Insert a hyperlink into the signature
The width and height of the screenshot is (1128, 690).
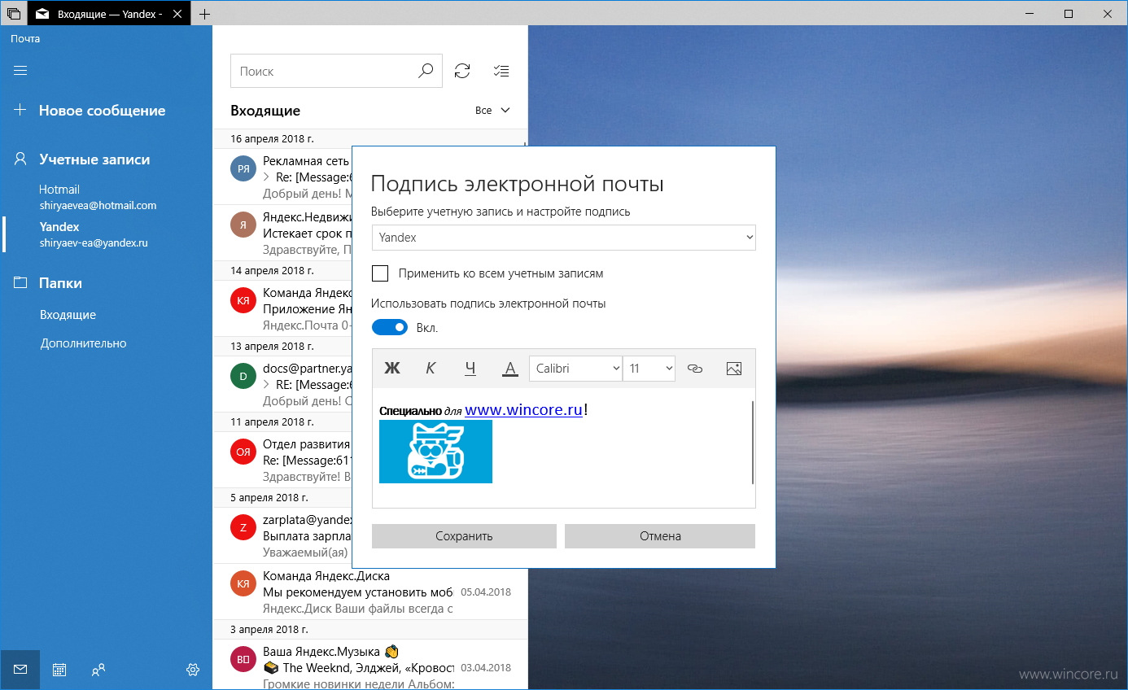pos(694,369)
